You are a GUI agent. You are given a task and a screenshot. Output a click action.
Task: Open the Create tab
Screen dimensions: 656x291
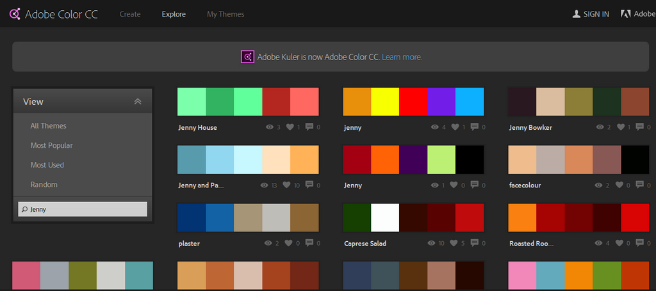tap(130, 14)
